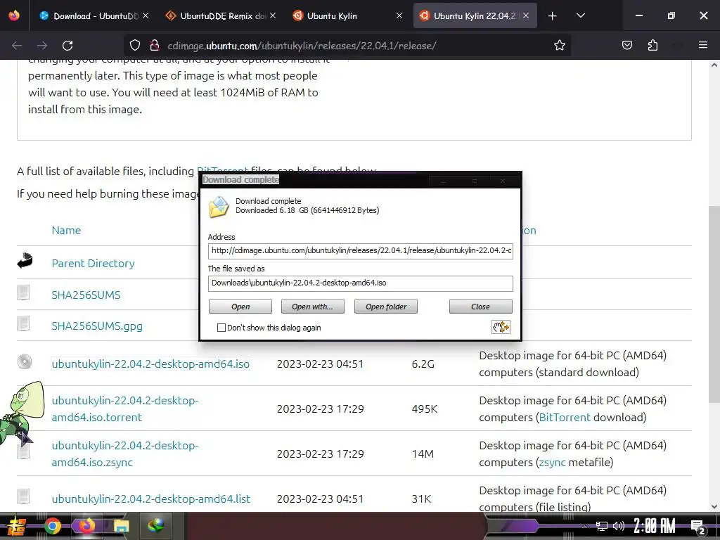The height and width of the screenshot is (540, 720).
Task: Click the Open with... button
Action: (312, 307)
